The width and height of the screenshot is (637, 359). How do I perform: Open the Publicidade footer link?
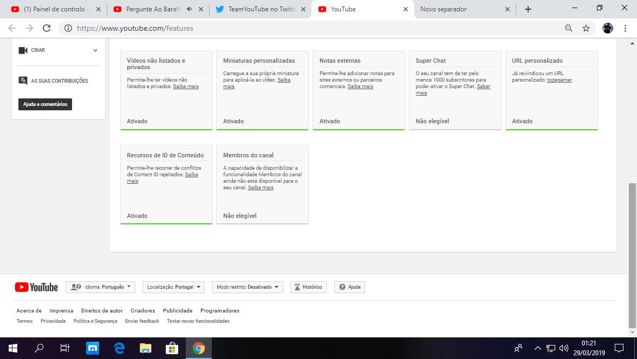pyautogui.click(x=178, y=311)
